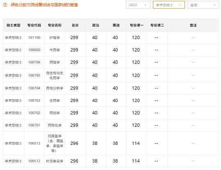The width and height of the screenshot is (221, 170).
Task: Click major code 100704
Action: (x=34, y=88)
